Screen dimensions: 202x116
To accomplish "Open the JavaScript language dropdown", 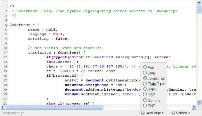I will click(152, 113).
